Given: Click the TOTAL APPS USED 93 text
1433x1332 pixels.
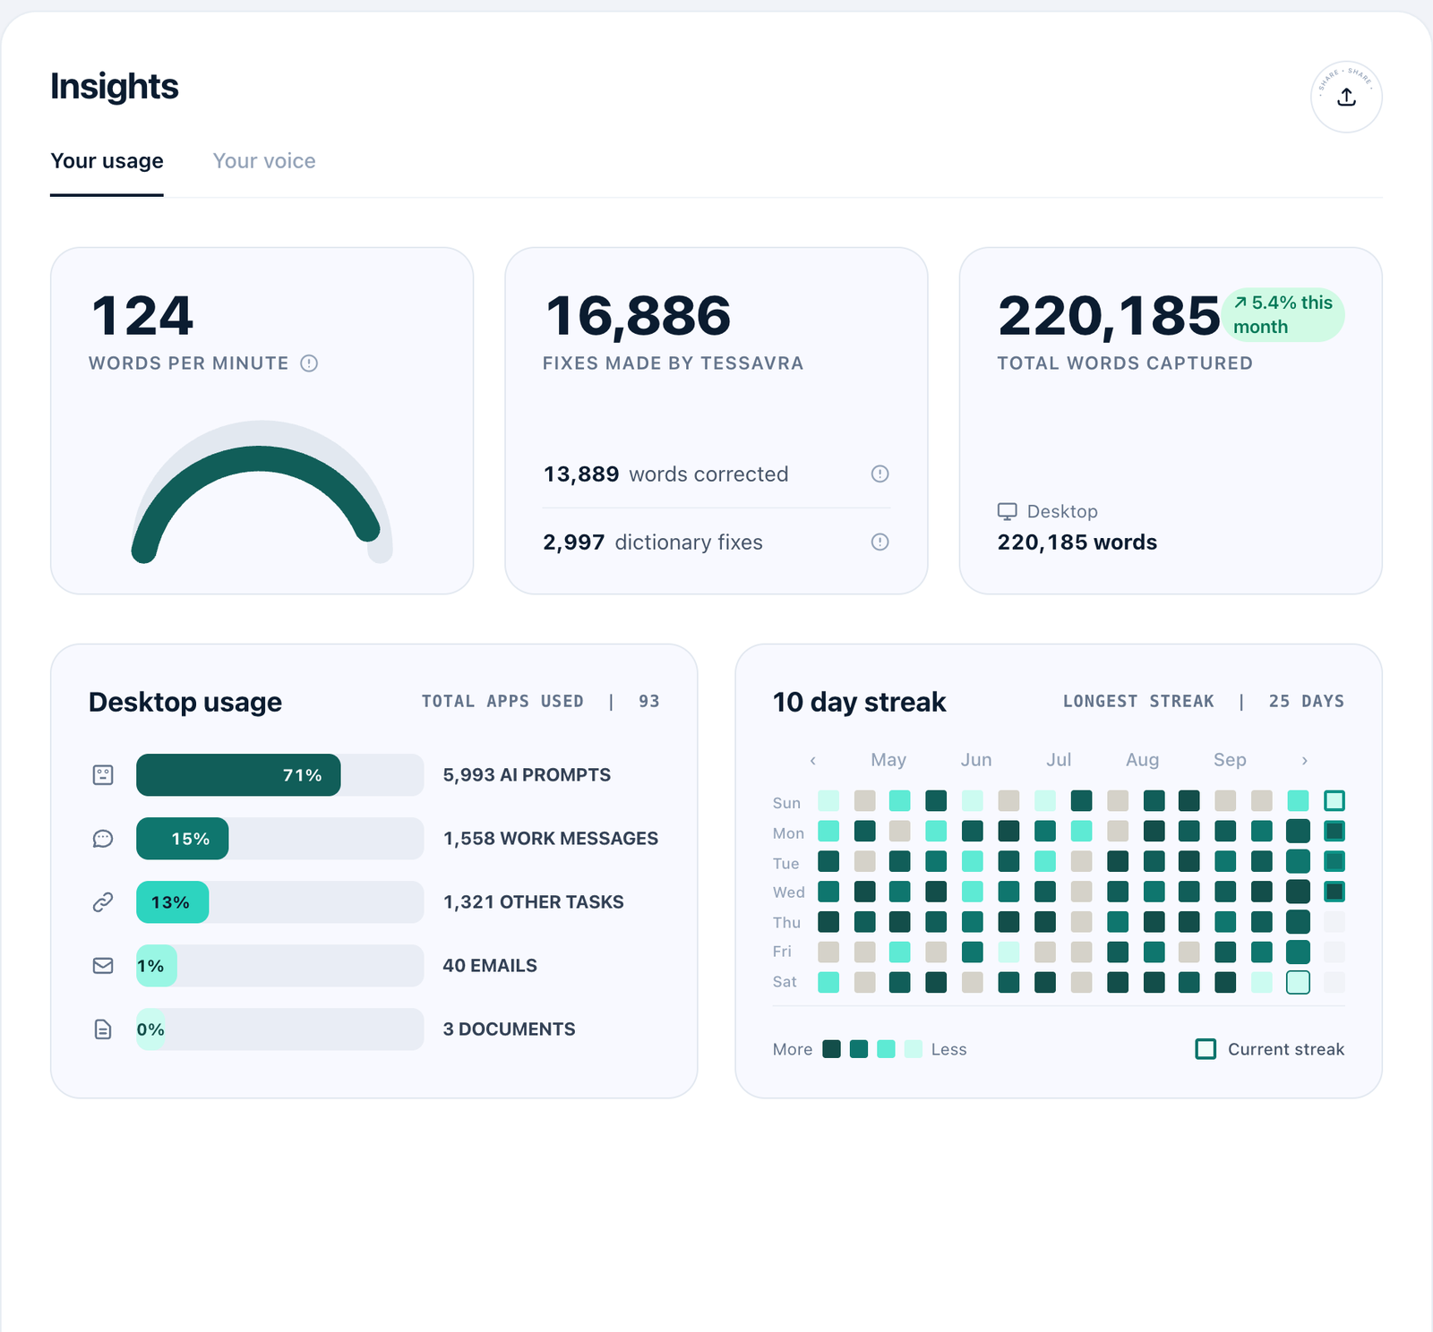Looking at the screenshot, I should (x=541, y=701).
